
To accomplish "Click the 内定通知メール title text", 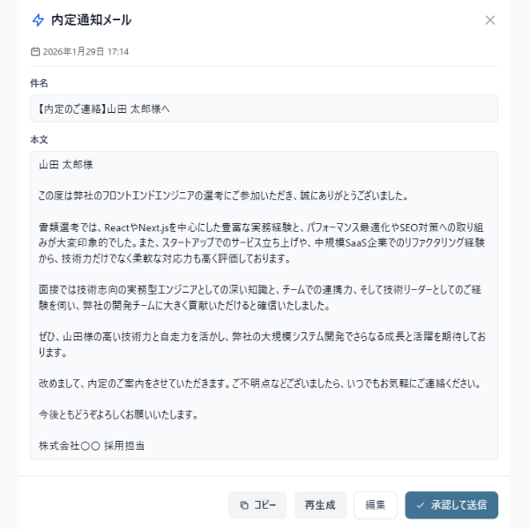I will [x=92, y=20].
